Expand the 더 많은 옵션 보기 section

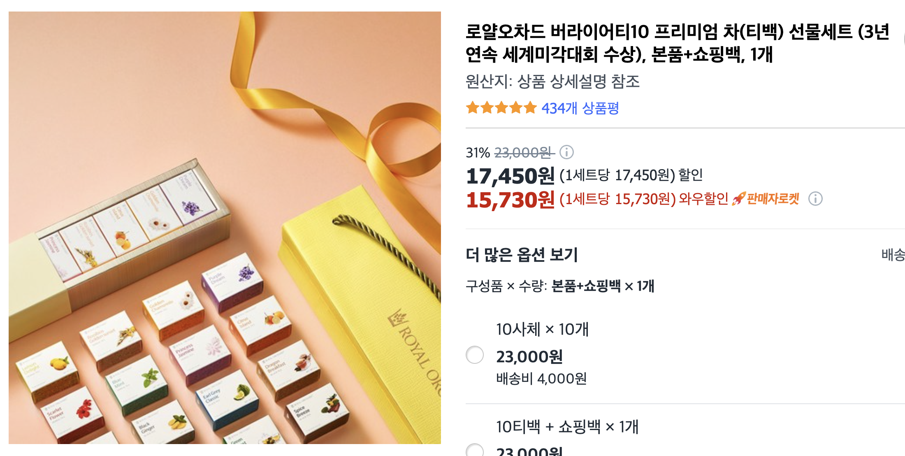(522, 255)
